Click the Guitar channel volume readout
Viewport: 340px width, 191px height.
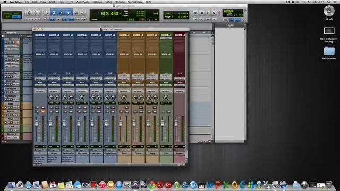coord(54,146)
